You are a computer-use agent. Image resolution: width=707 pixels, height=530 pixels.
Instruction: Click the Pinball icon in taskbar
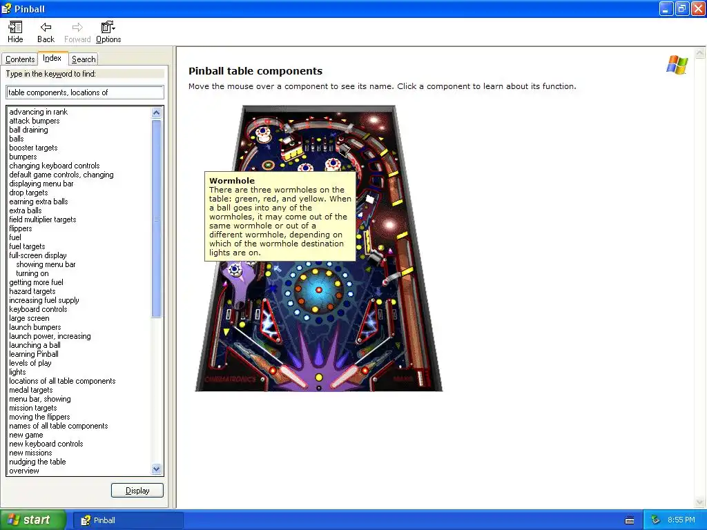(x=85, y=520)
